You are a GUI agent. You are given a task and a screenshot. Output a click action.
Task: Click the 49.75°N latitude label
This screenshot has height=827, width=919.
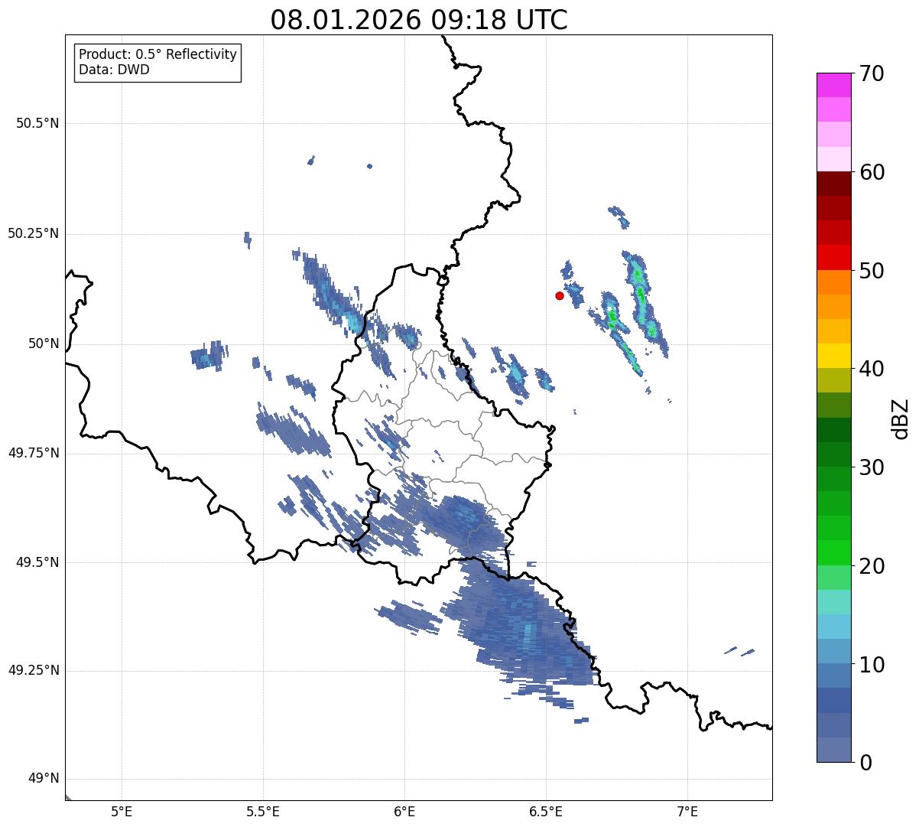click(x=34, y=453)
